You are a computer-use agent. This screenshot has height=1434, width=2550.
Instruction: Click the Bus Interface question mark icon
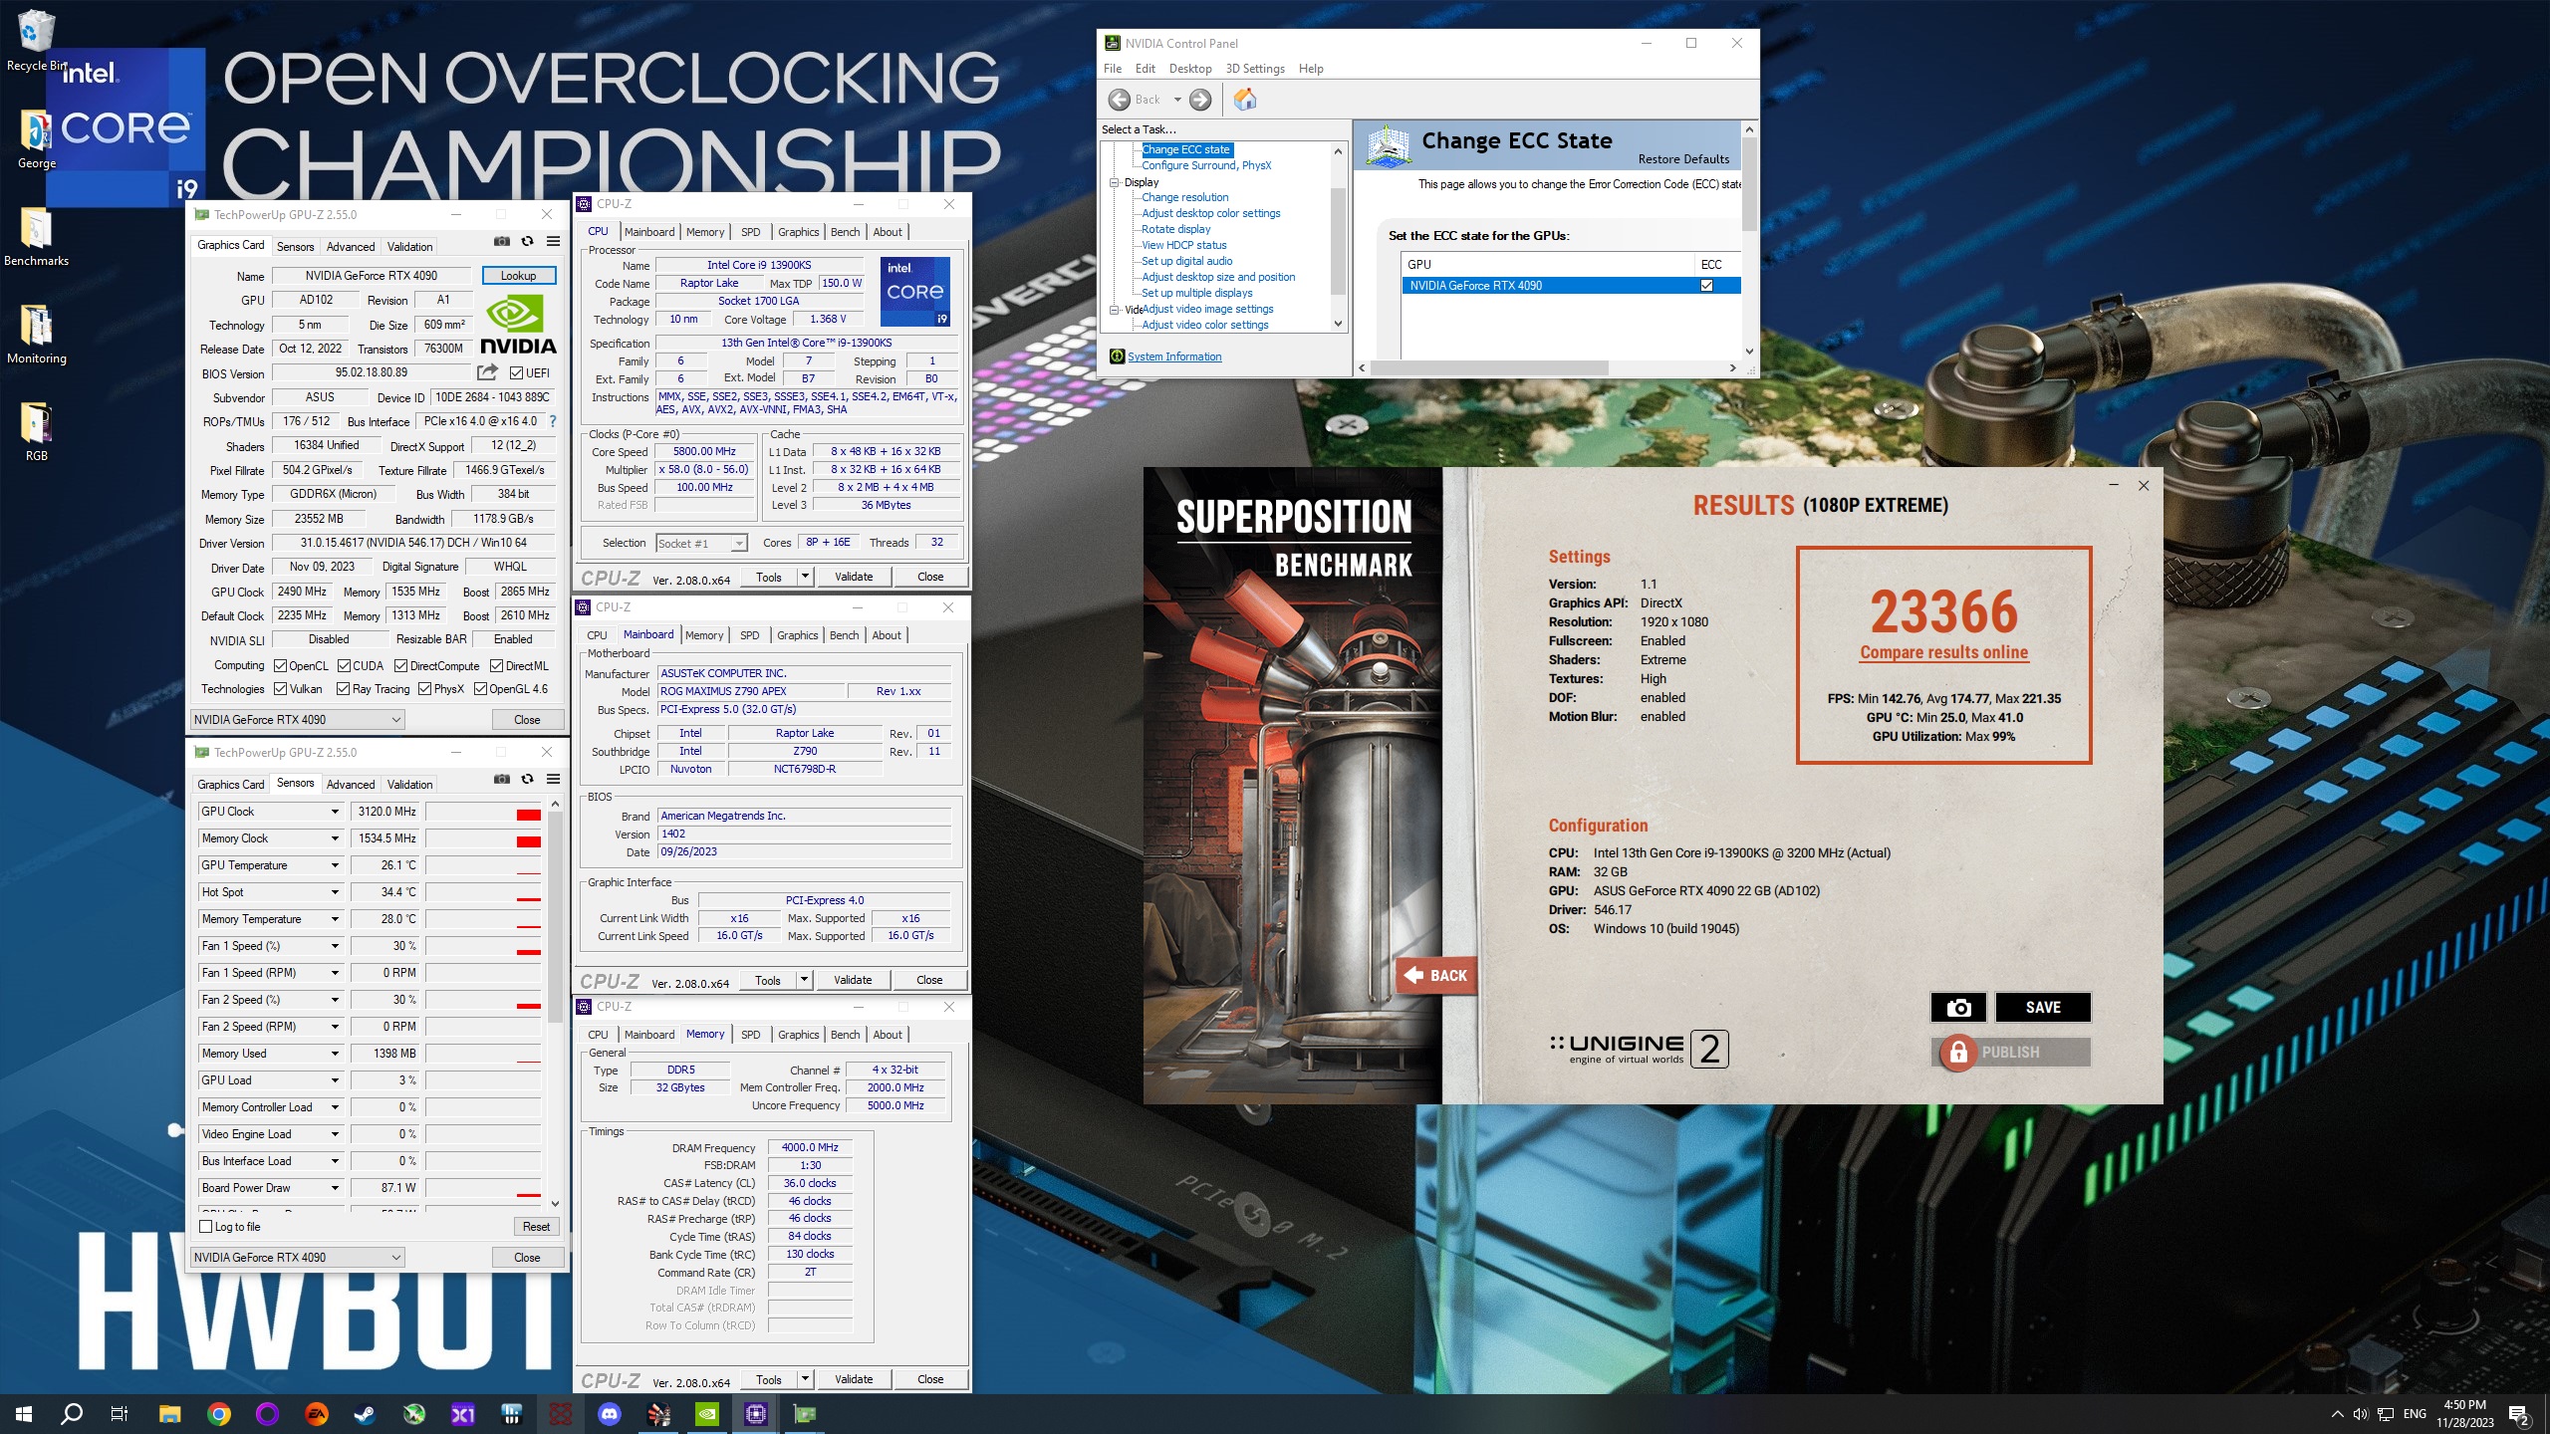point(552,421)
